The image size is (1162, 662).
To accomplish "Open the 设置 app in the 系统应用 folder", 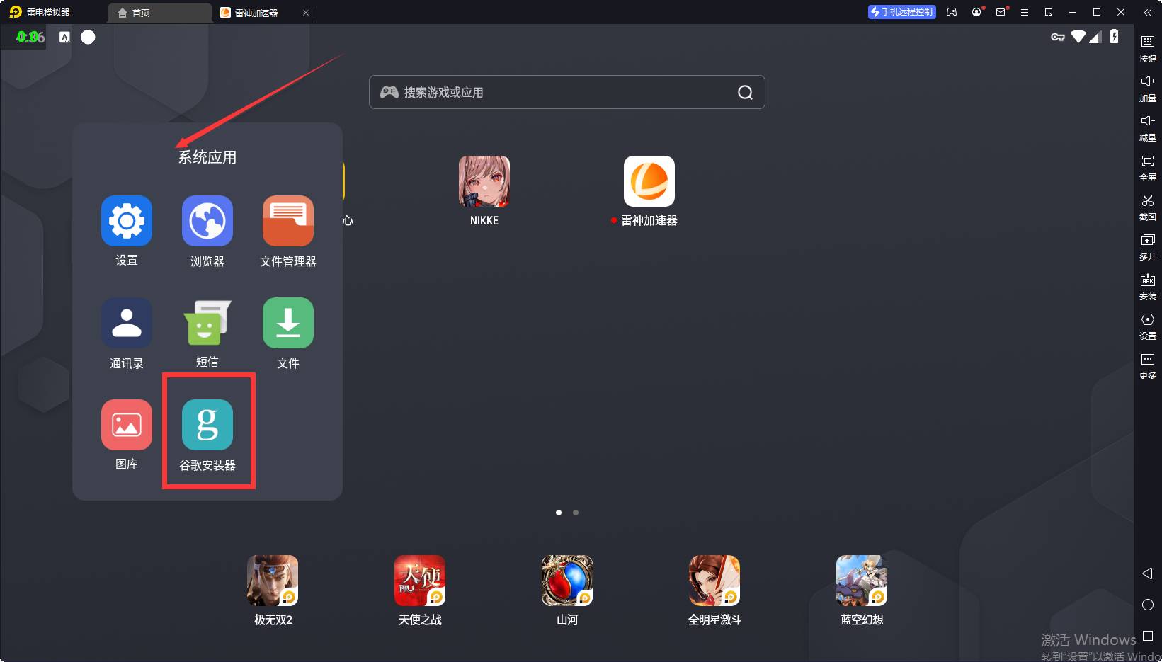I will pyautogui.click(x=127, y=221).
